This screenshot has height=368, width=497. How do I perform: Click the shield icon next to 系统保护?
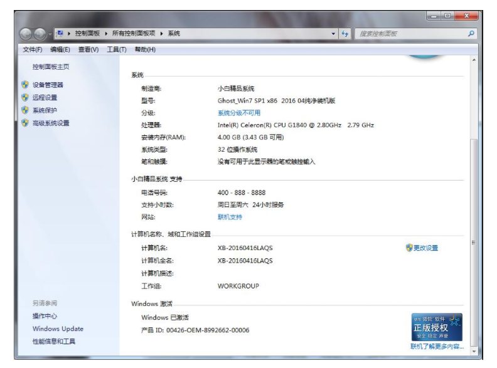click(x=25, y=110)
